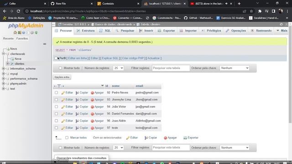Viewport: 292px width, 164px height.
Task: Click the red Apagar icon for João Victor
Action: 92,107
